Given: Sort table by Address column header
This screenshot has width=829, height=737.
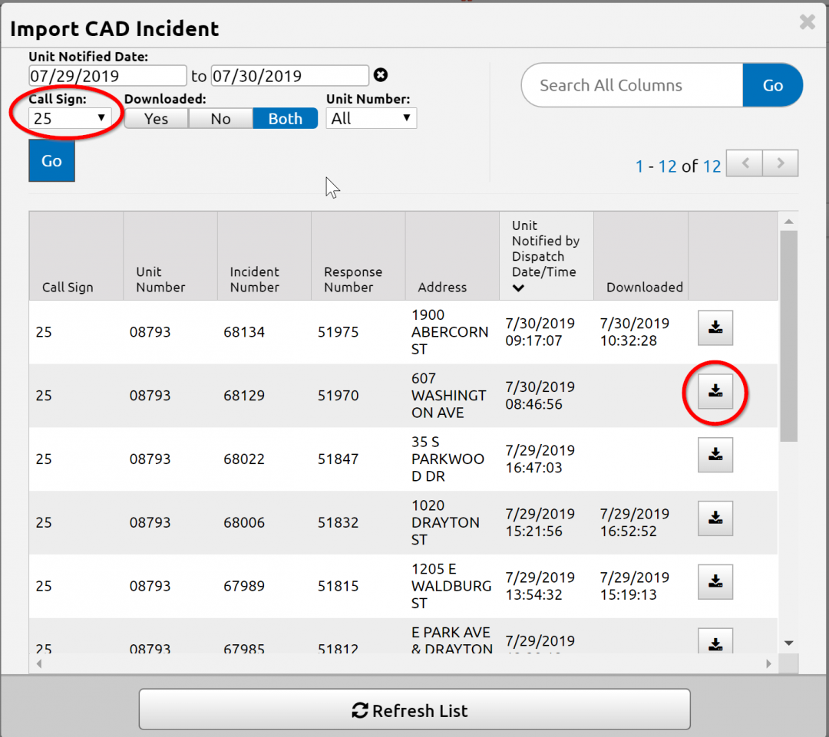Looking at the screenshot, I should [x=442, y=287].
